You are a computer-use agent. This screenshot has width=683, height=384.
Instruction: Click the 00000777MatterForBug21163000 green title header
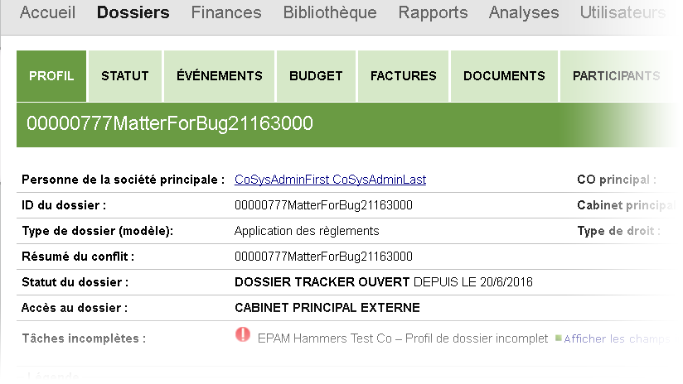coord(170,124)
